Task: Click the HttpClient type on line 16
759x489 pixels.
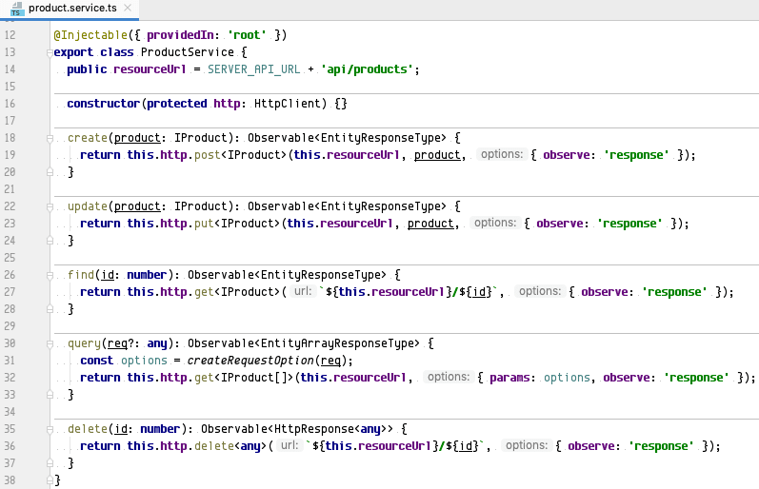Action: [287, 104]
